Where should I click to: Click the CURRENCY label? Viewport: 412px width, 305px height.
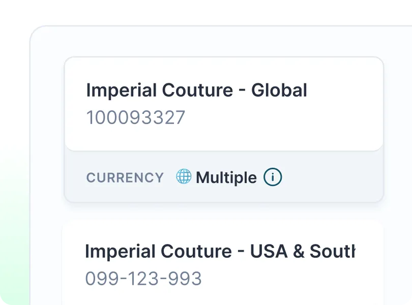[x=125, y=178]
